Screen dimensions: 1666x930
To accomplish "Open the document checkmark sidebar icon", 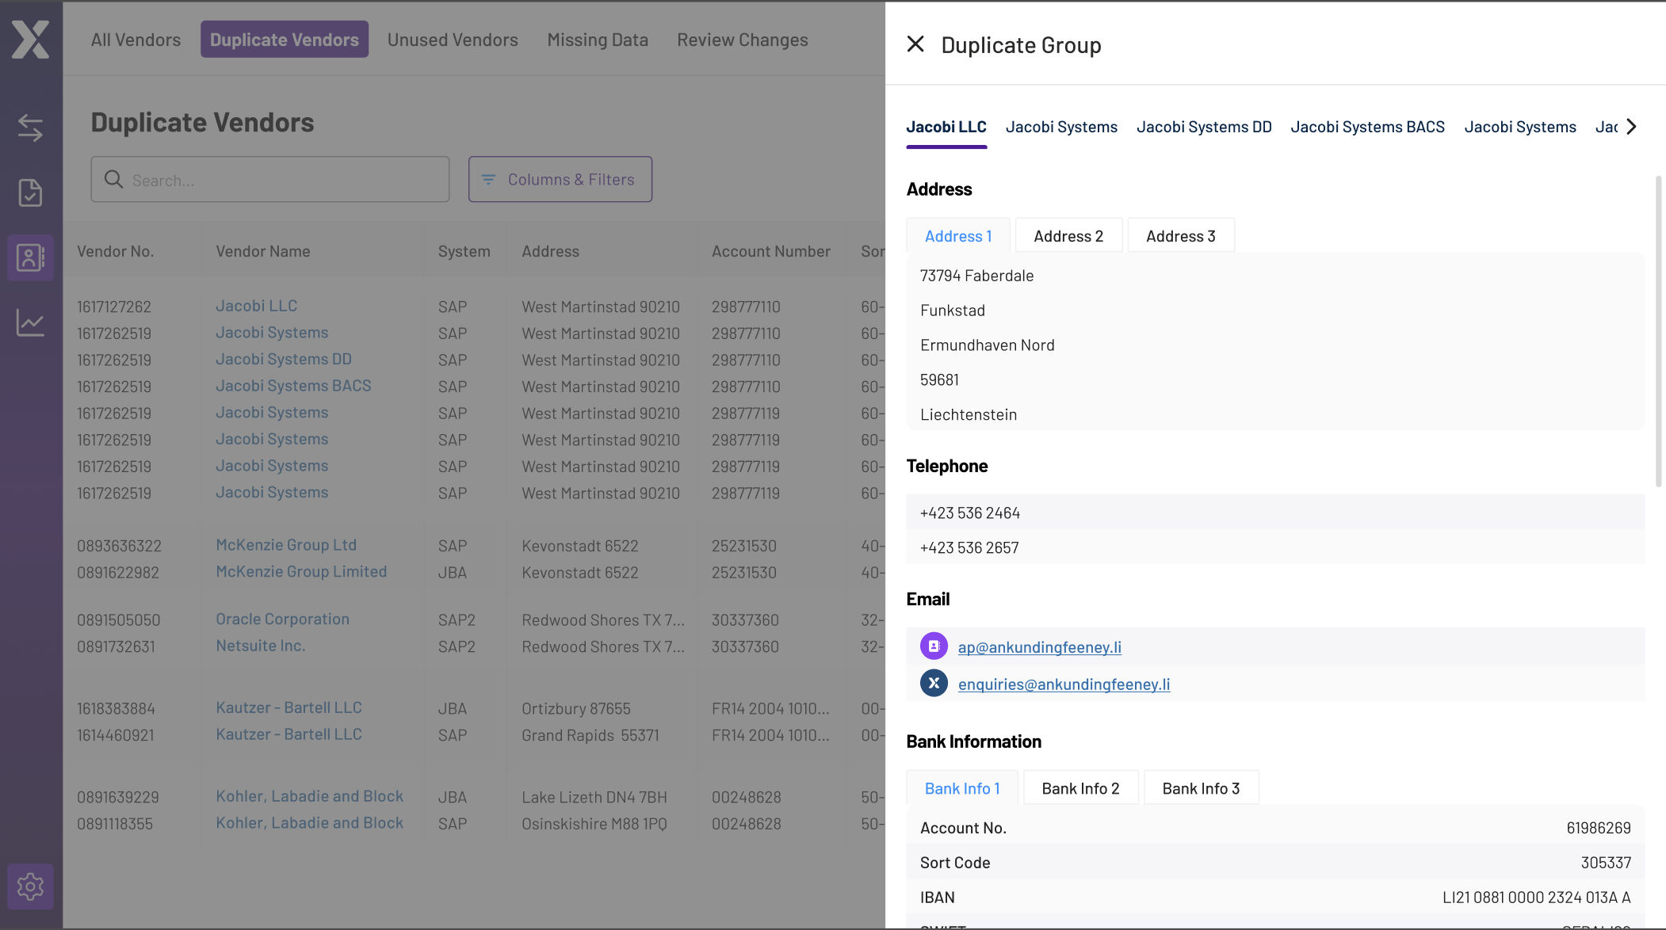I will [30, 192].
